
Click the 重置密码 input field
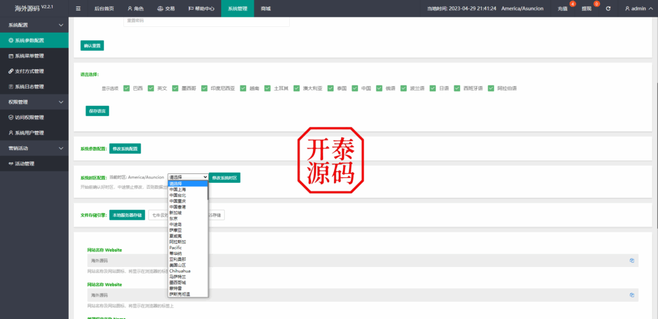(x=206, y=21)
